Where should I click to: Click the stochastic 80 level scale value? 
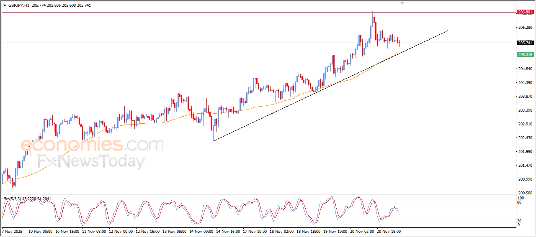point(520,202)
